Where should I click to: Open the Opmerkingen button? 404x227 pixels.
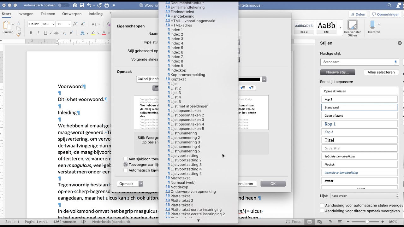pos(386,14)
